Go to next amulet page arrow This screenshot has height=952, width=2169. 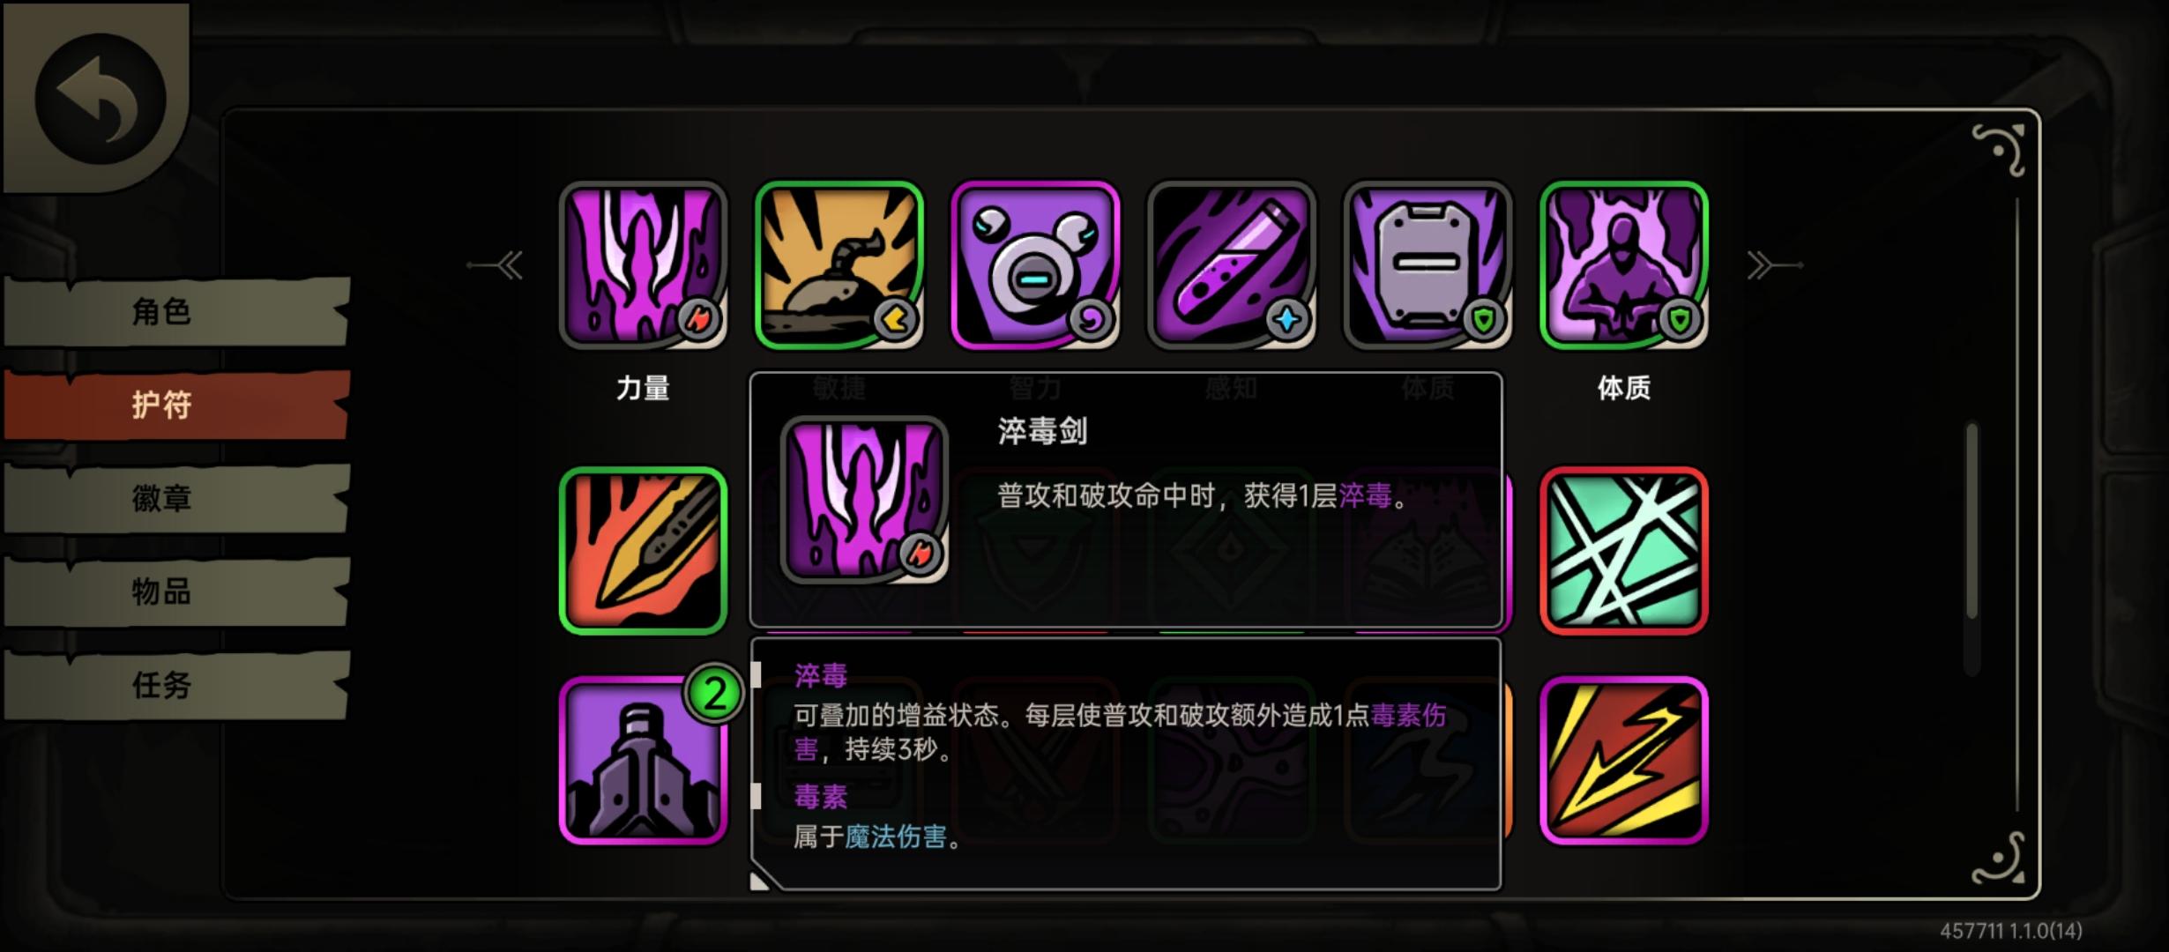pos(1774,264)
